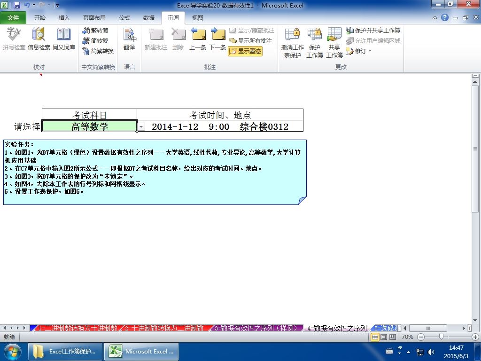The image size is (481, 361).
Task: Switch to the 插入 (Insert) tab
Action: point(64,18)
